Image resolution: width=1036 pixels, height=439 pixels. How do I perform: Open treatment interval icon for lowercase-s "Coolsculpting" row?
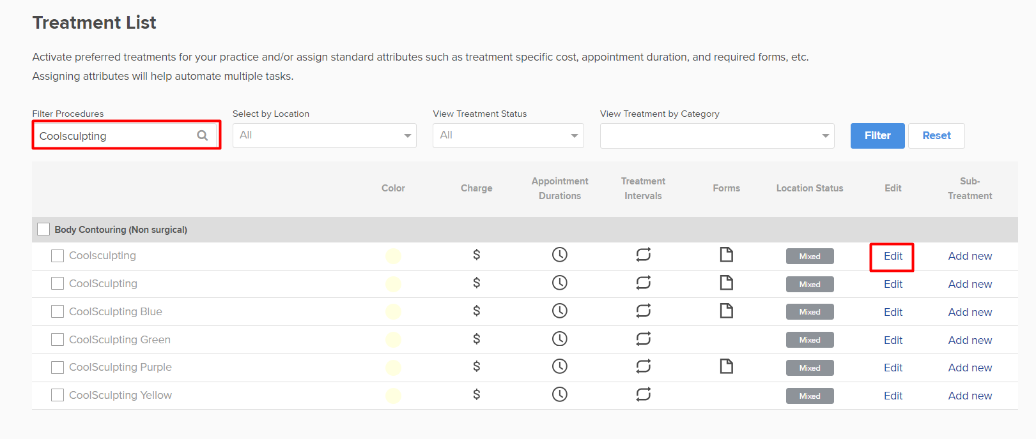[x=643, y=255]
